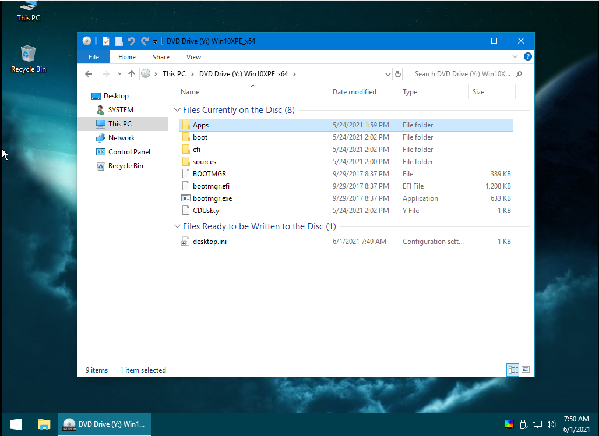Click the Redo icon in title bar
This screenshot has height=436, width=599.
pyautogui.click(x=145, y=41)
